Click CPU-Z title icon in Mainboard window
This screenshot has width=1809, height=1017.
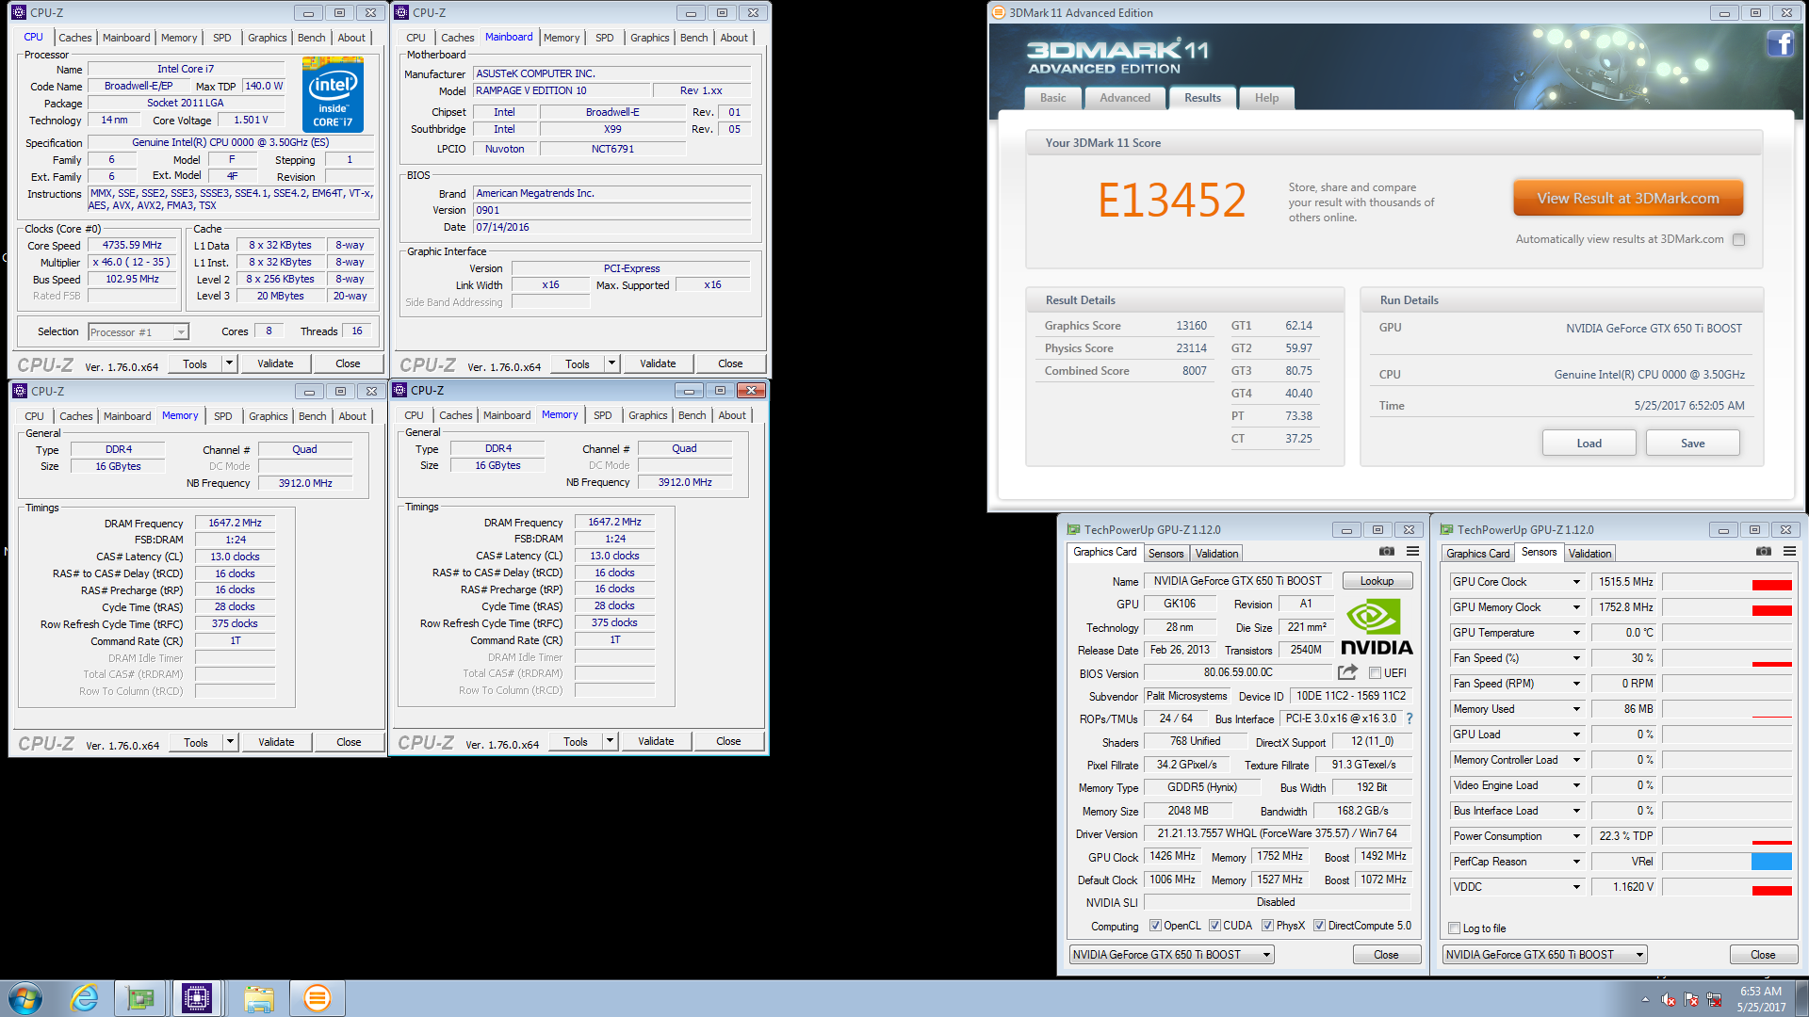401,12
